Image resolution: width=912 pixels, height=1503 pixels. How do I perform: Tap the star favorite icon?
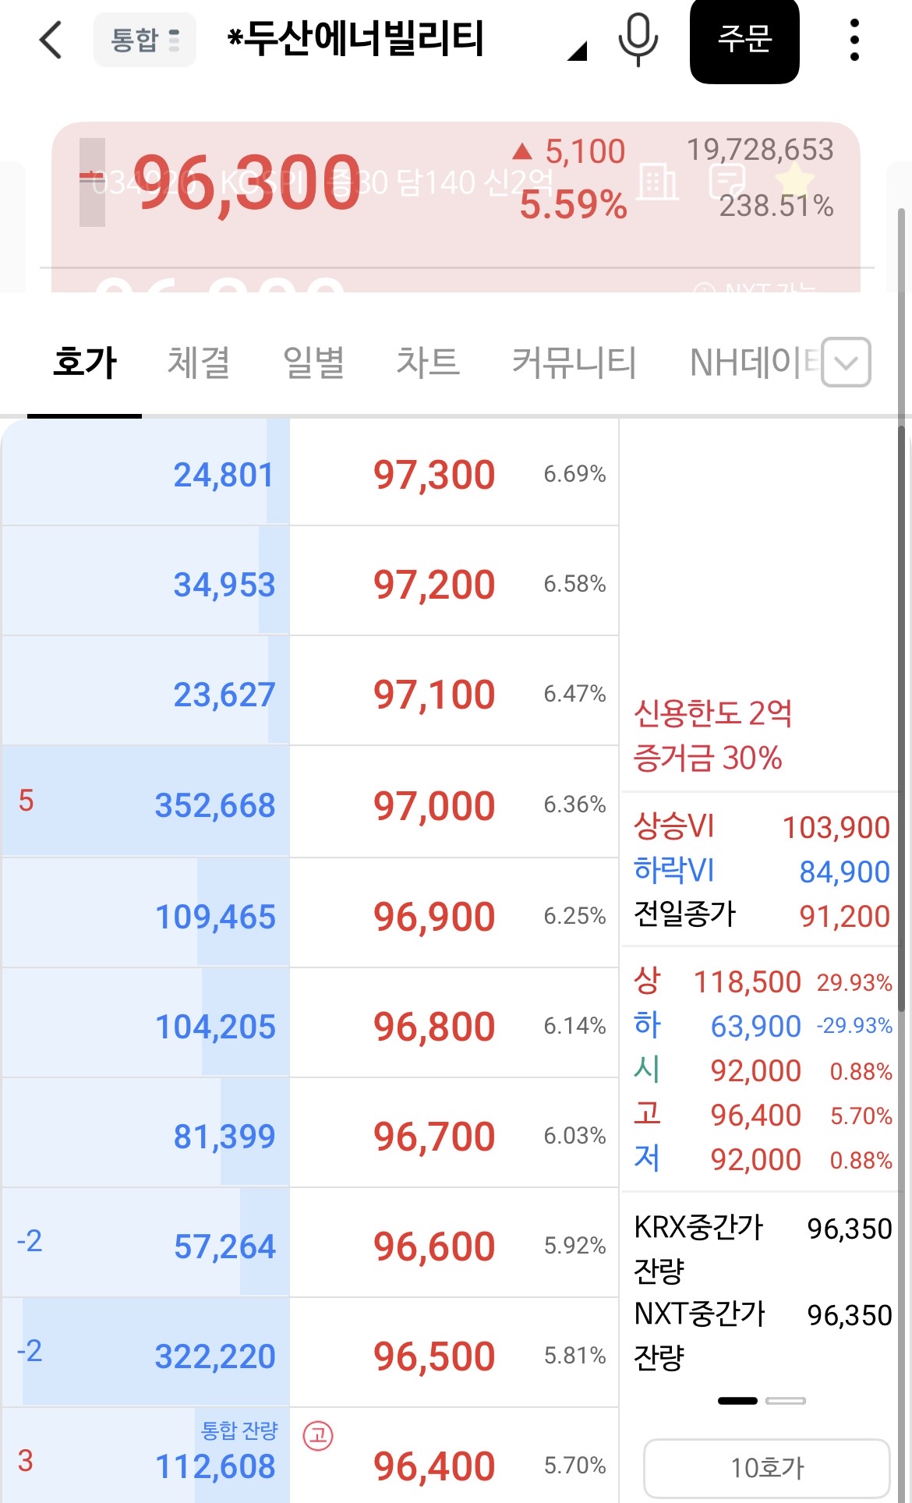click(x=794, y=179)
